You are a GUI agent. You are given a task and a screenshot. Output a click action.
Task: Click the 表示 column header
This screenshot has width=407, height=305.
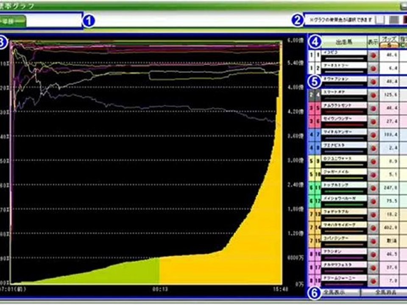pos(373,42)
